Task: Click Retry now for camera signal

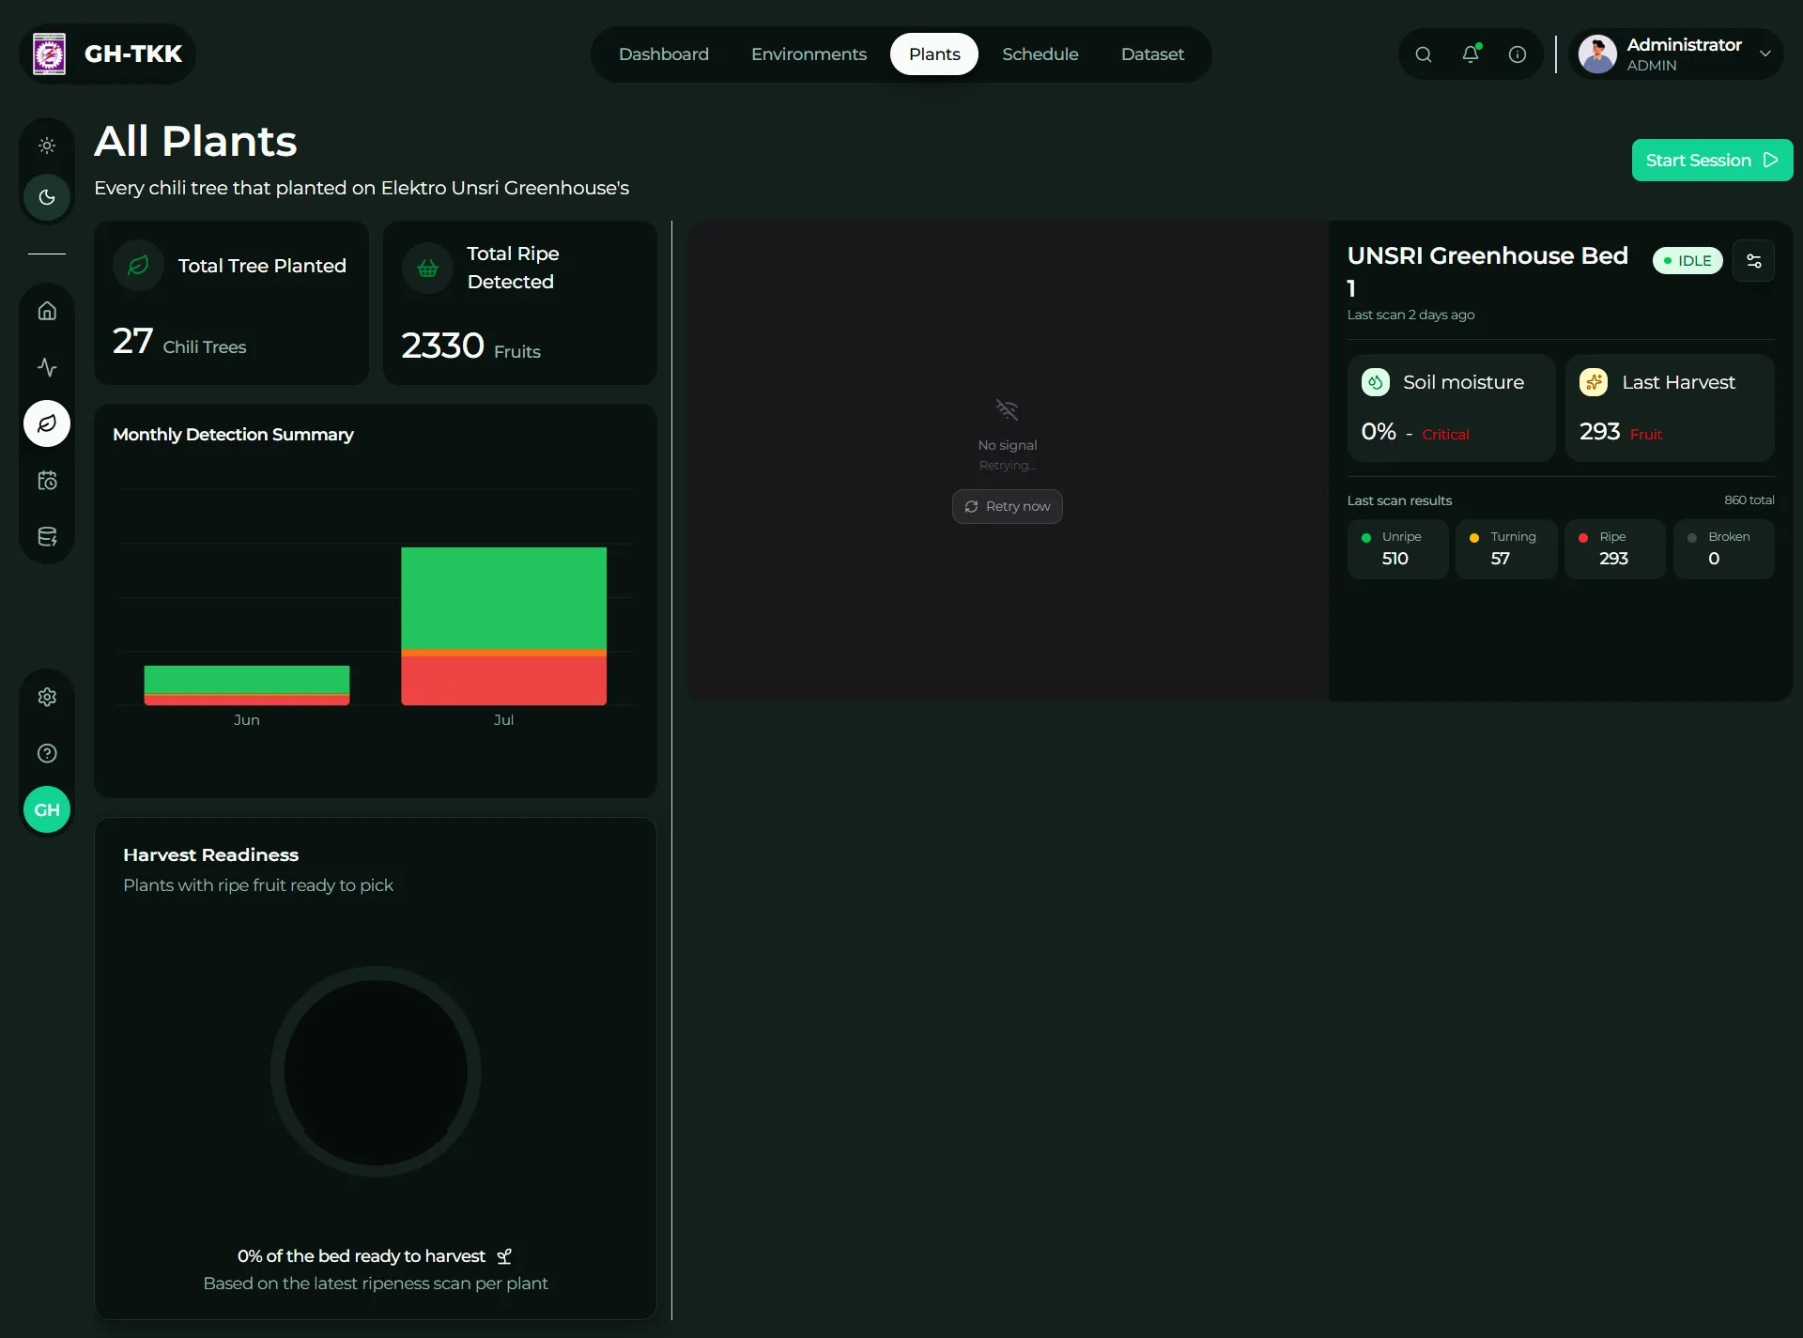Action: coord(1007,506)
